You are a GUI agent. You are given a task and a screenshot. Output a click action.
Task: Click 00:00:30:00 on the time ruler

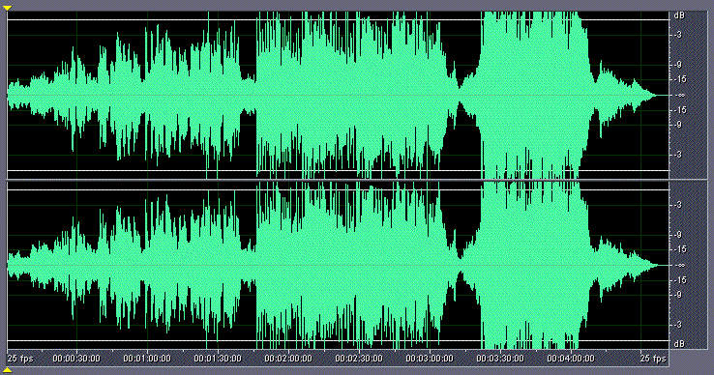pos(76,359)
